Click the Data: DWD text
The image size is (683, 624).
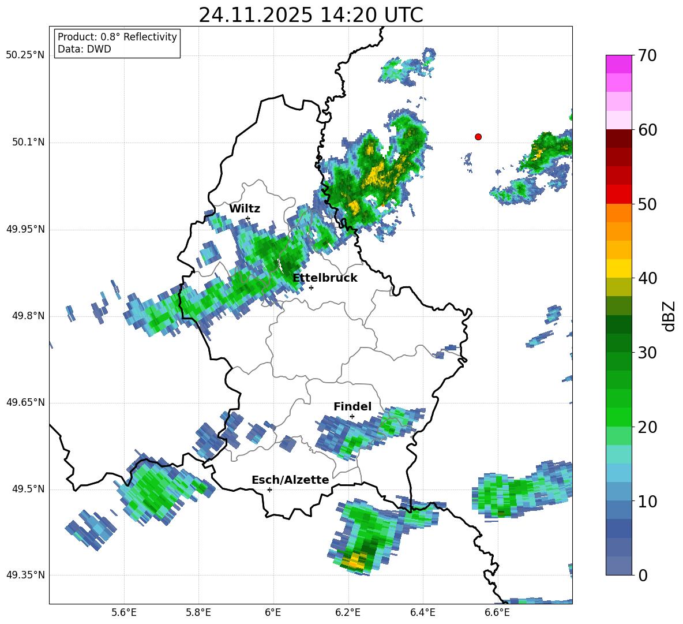84,49
